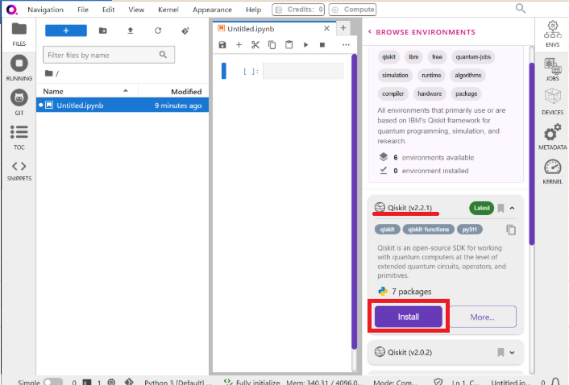
Task: Toggle the Simple mode switch
Action: click(52, 383)
